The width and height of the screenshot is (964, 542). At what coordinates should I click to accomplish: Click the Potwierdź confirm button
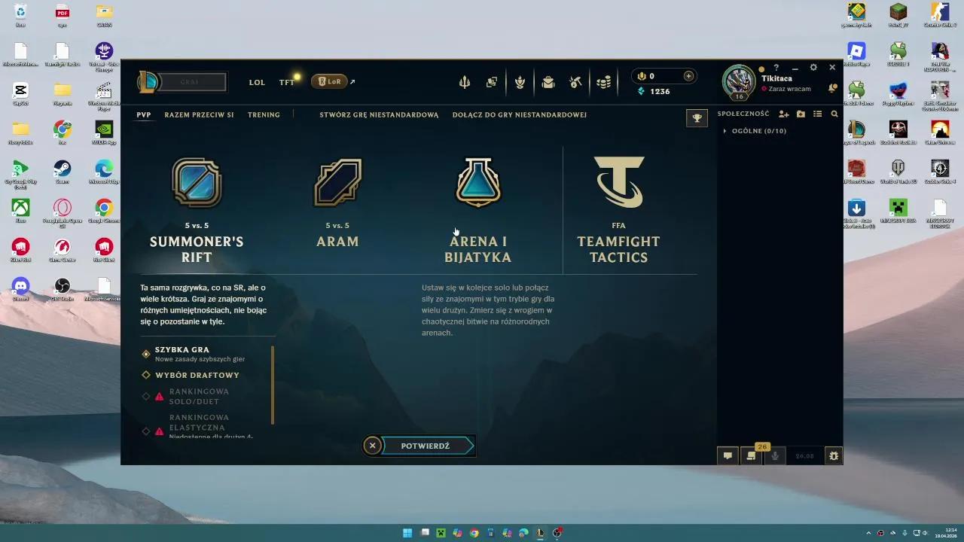click(x=428, y=446)
